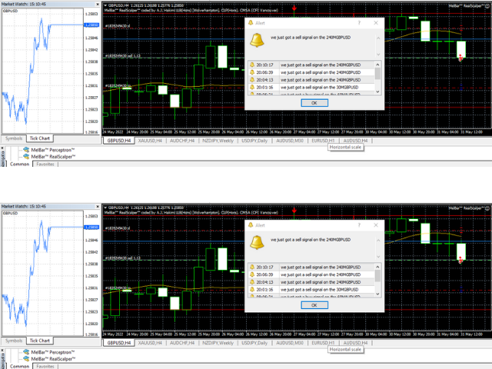Screen dimensions: 492x369
Task: Click the large bell icon in lower Alert
Action: tap(257, 243)
